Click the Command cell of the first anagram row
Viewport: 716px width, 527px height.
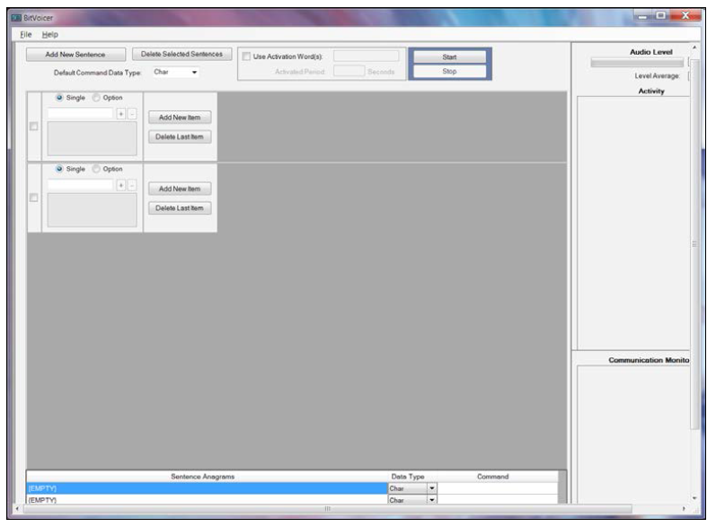pyautogui.click(x=498, y=488)
